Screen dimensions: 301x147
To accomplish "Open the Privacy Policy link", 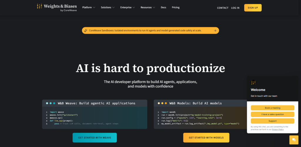I will pos(277,130).
